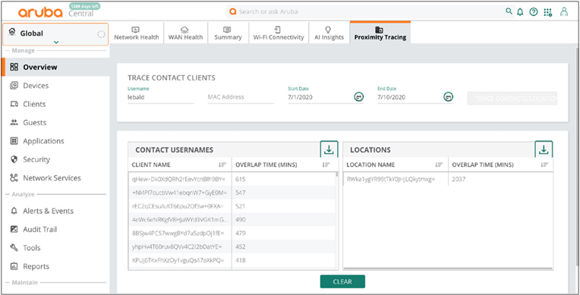
Task: Select the client row with 452 minutes
Action: (x=232, y=246)
